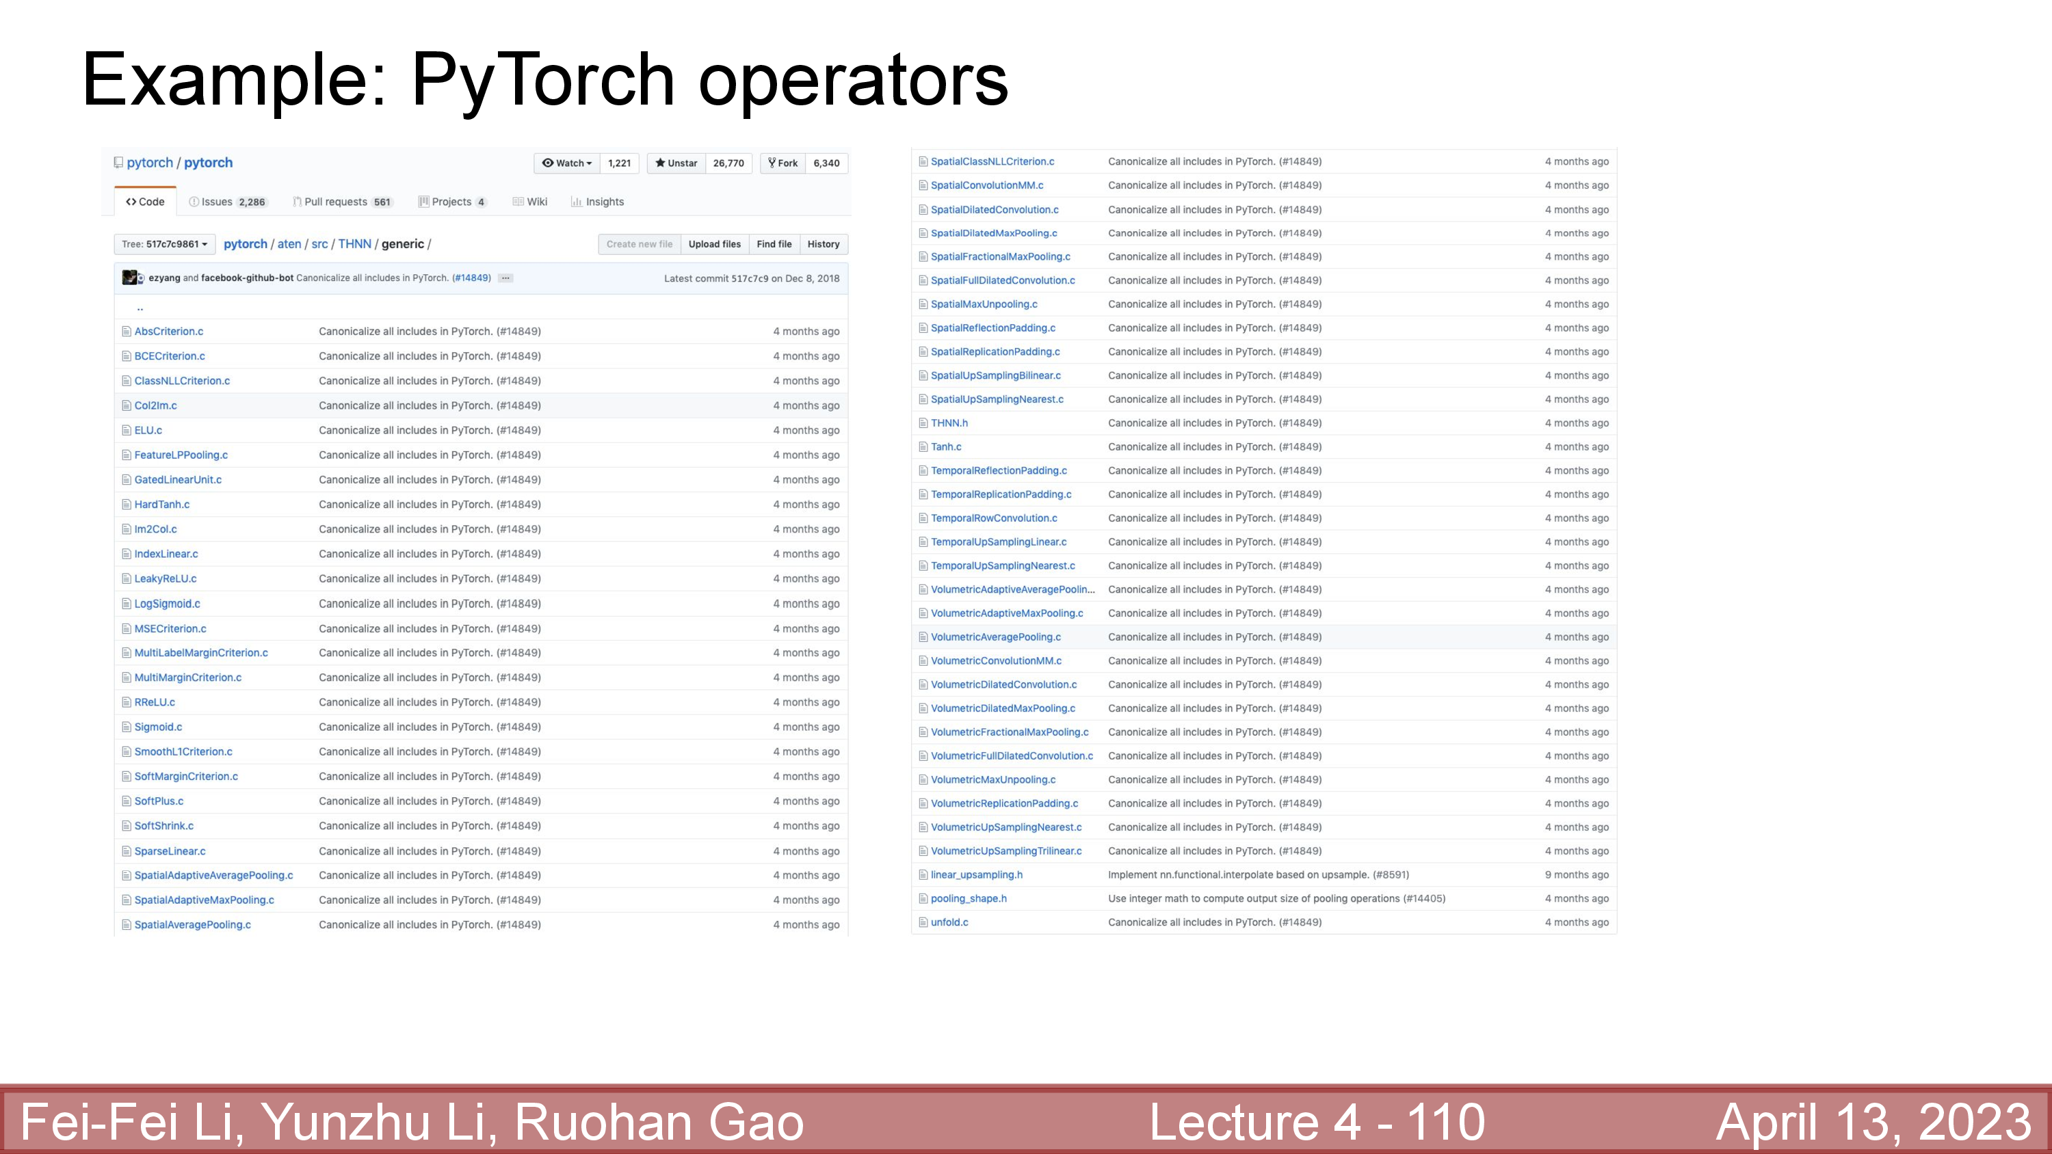This screenshot has height=1154, width=2052.
Task: Open the pytorch owner link in the repository title
Action: (150, 163)
